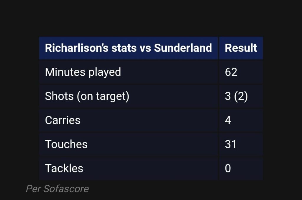Select the touches value 31
The height and width of the screenshot is (200, 302).
(x=231, y=144)
